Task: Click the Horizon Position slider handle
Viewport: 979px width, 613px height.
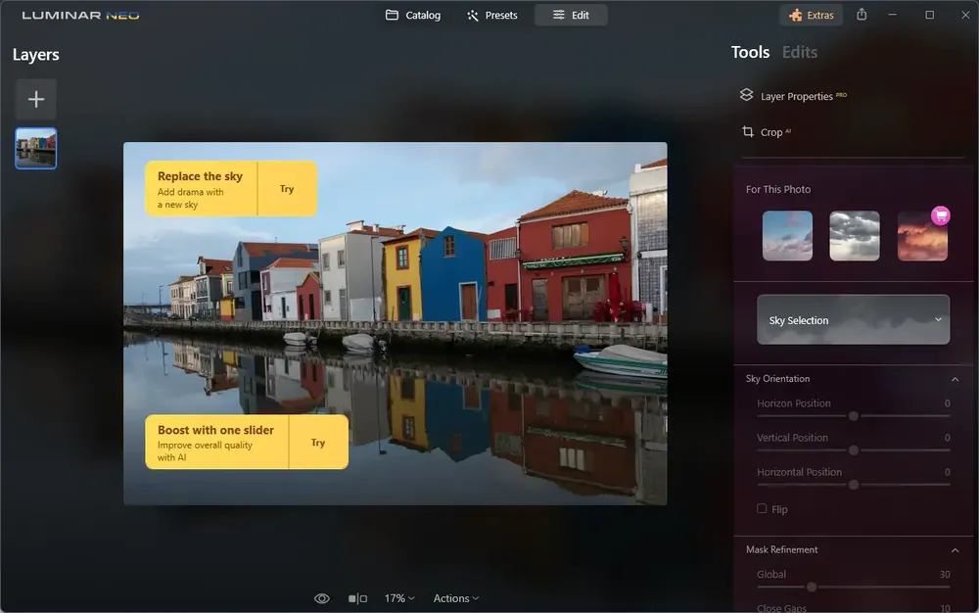Action: pos(854,416)
